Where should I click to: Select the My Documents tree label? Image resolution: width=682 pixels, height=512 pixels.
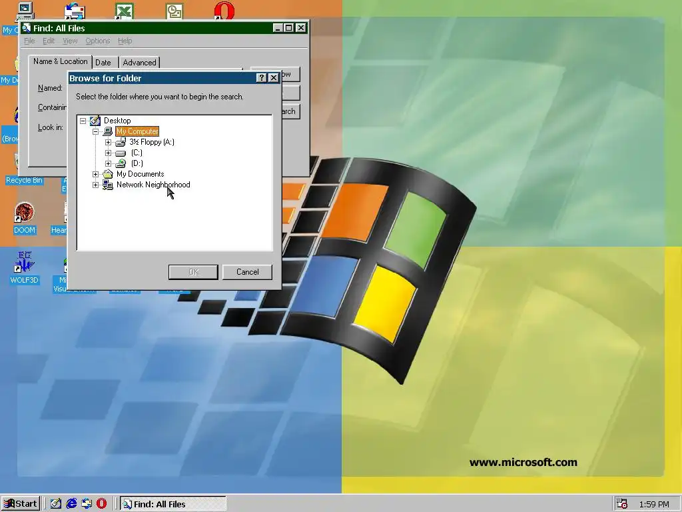140,174
